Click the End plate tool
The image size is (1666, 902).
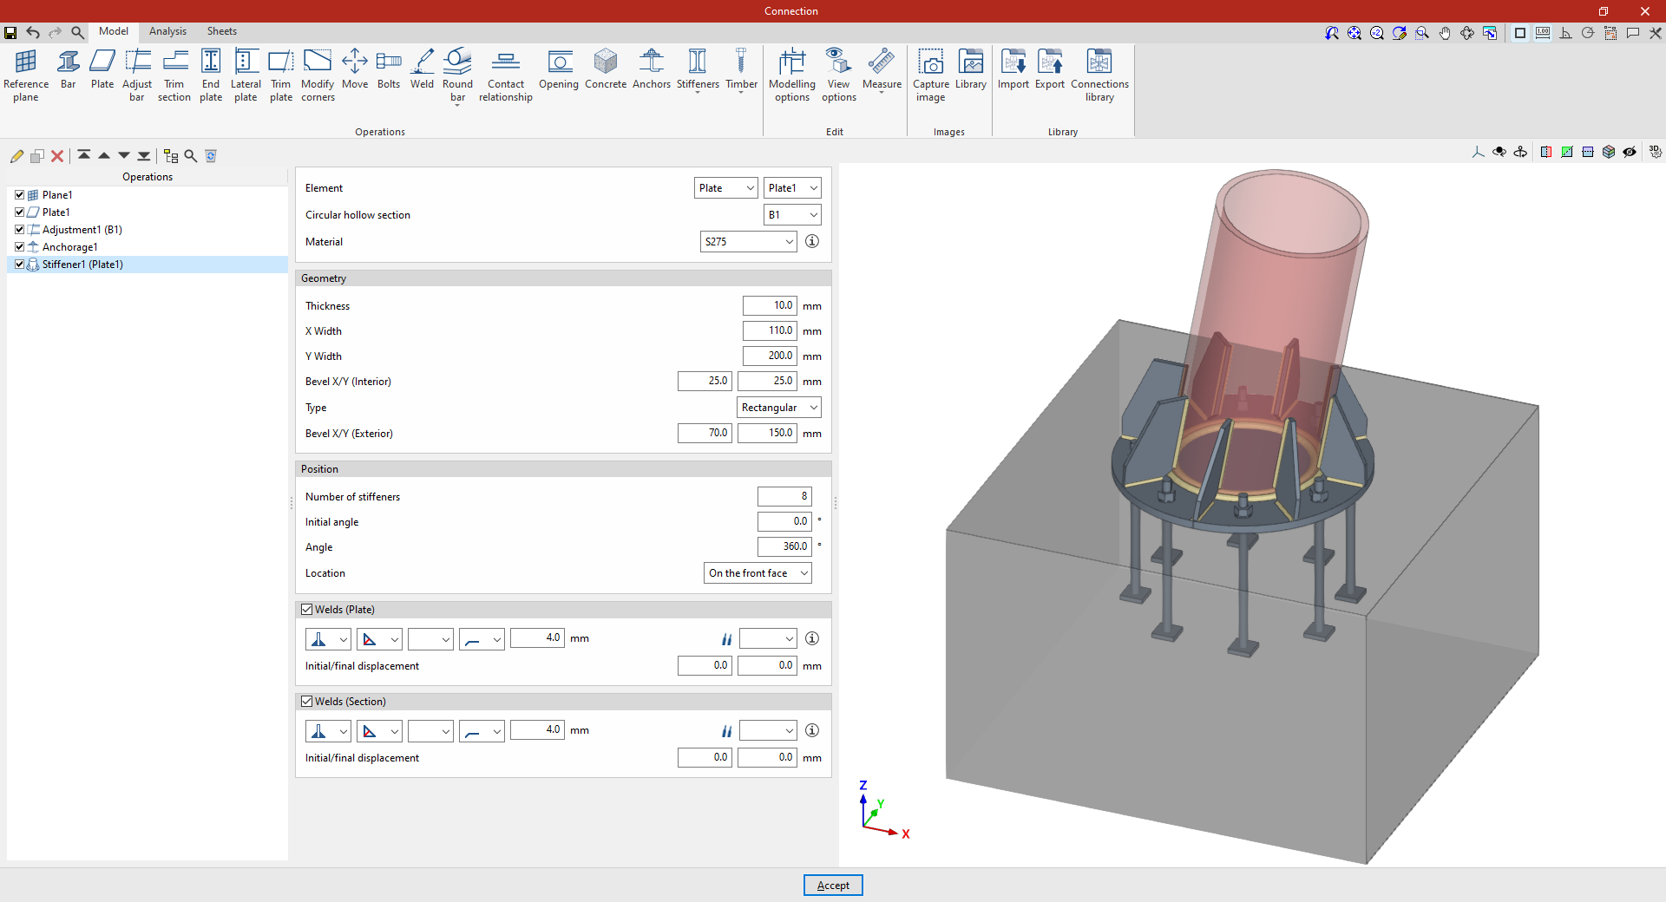(x=211, y=75)
